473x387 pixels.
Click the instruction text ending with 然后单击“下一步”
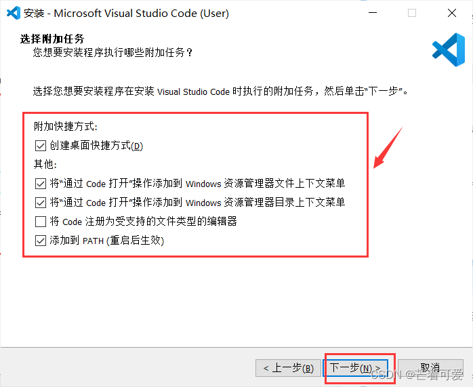point(220,91)
